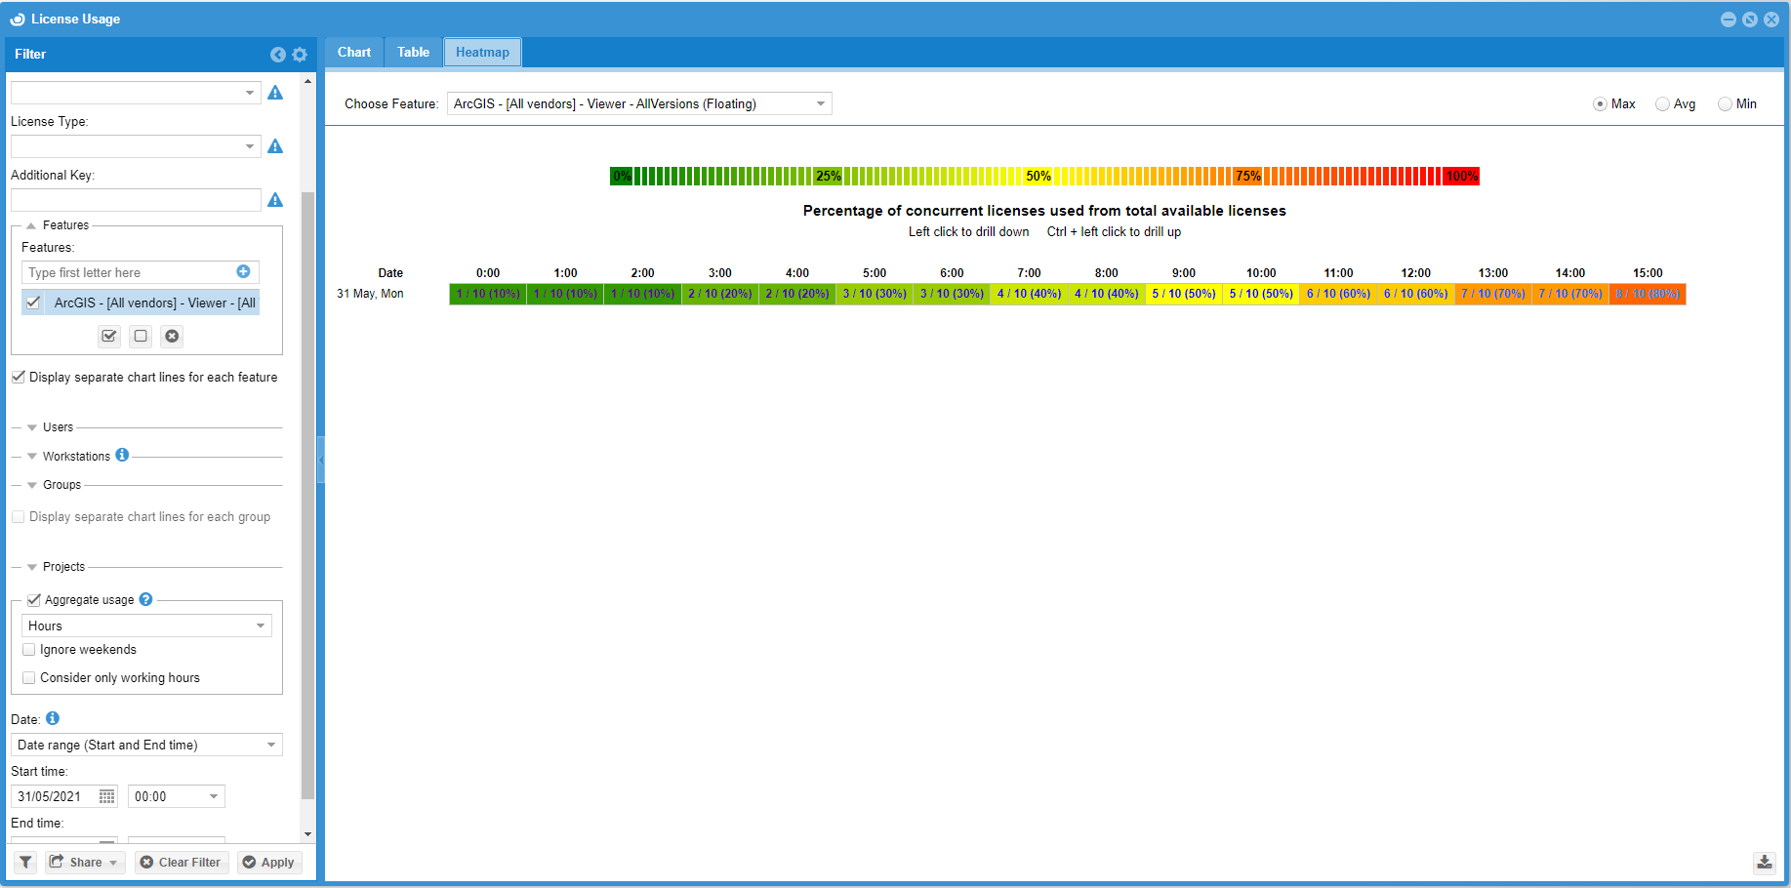Click the remove features X icon
The width and height of the screenshot is (1791, 888).
[172, 337]
